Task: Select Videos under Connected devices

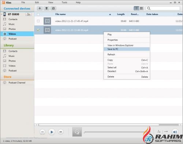Action: pyautogui.click(x=17, y=34)
